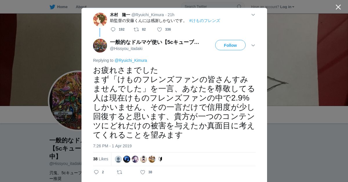Like the tweet with 336 likes

(159, 29)
